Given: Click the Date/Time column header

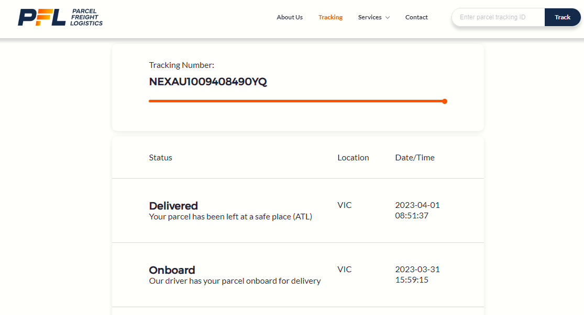Looking at the screenshot, I should point(415,158).
